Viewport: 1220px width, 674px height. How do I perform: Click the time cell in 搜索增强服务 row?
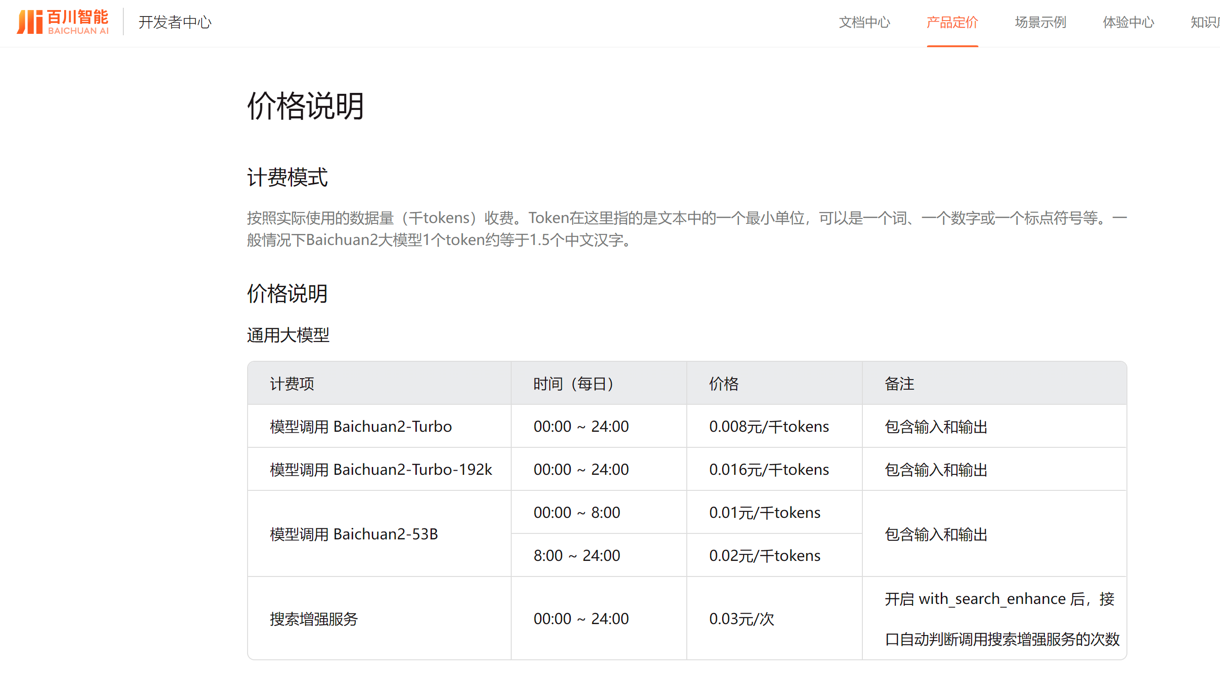click(x=599, y=618)
